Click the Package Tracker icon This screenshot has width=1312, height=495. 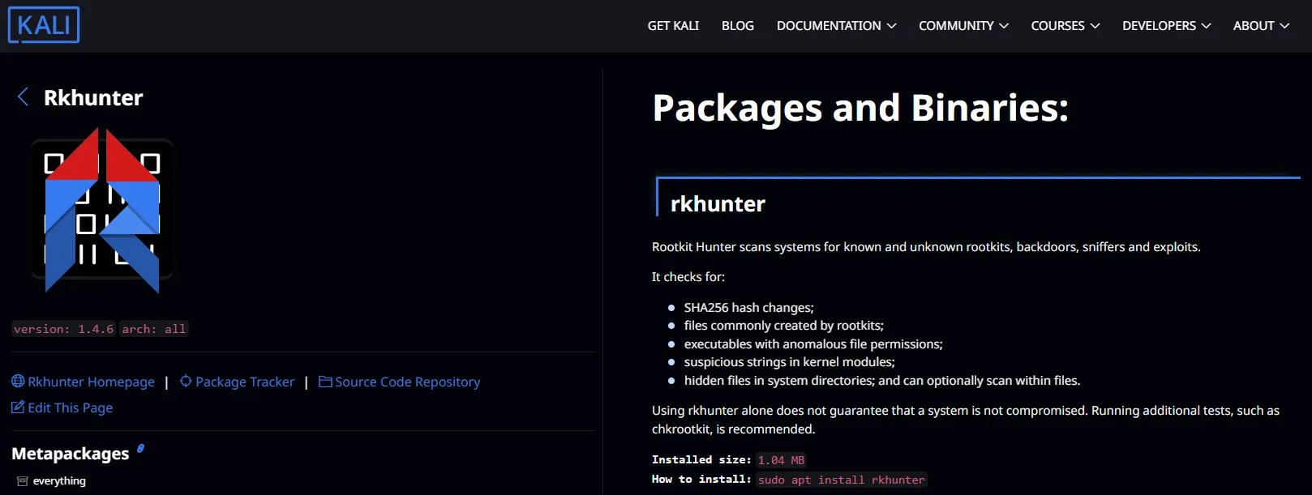[186, 381]
